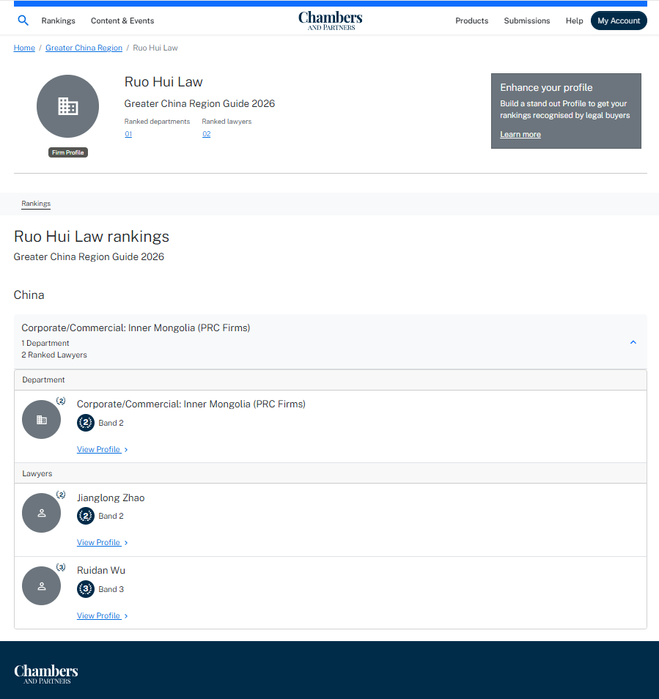Image resolution: width=659 pixels, height=699 pixels.
Task: Open View Profile link for Ruidan Wu
Action: point(99,615)
